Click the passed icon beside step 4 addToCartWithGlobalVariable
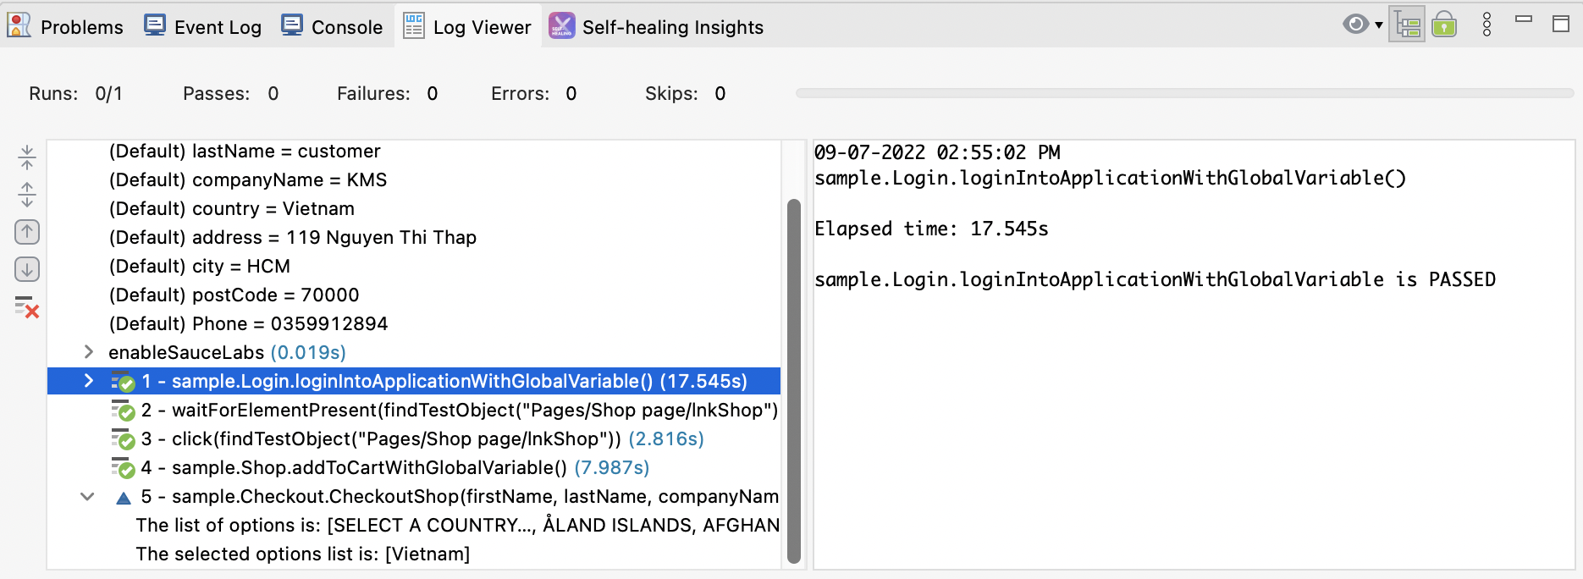1583x579 pixels. point(124,468)
